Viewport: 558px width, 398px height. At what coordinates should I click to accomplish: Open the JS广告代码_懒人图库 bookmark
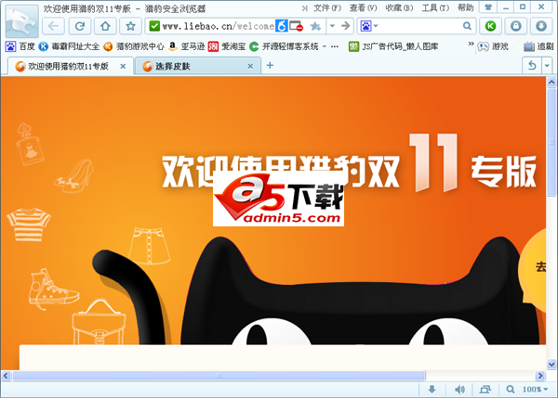pyautogui.click(x=393, y=46)
